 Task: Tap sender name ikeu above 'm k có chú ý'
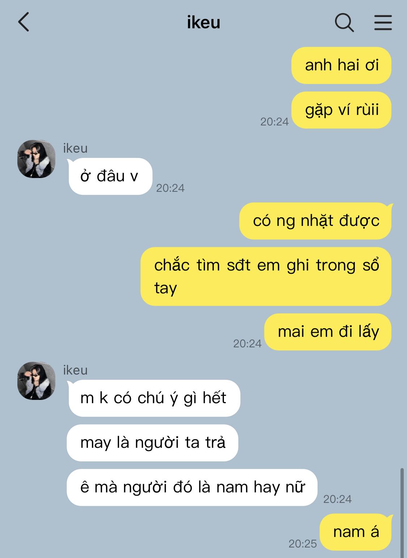coord(75,370)
